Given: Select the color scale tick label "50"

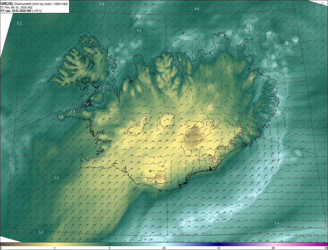Looking at the screenshot, I should [326, 248].
